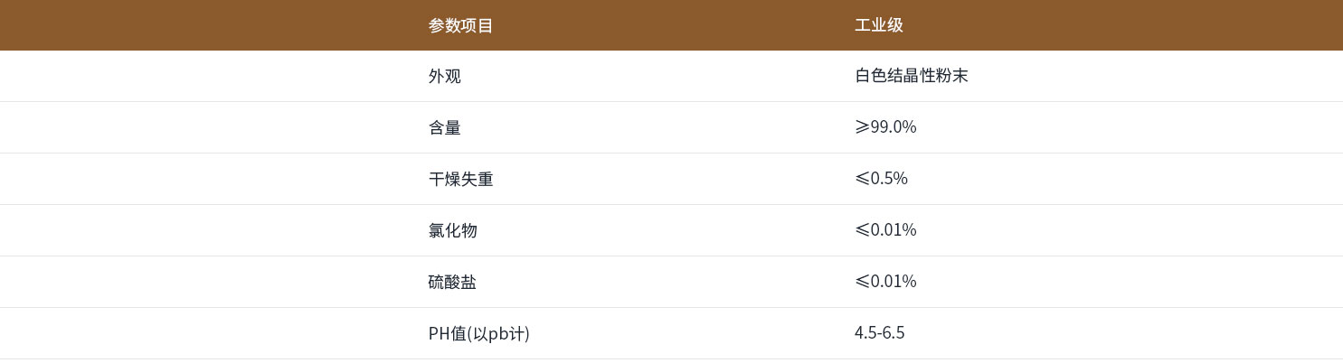Click the ≥ symbol in the 含量 row
The image size is (1343, 363).
click(x=862, y=127)
